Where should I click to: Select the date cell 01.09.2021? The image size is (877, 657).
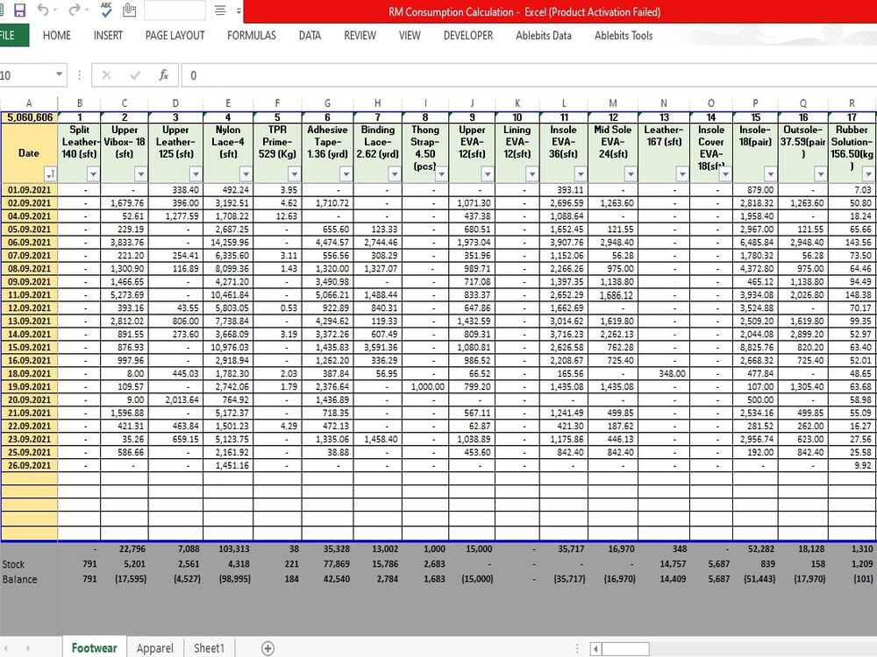point(29,190)
